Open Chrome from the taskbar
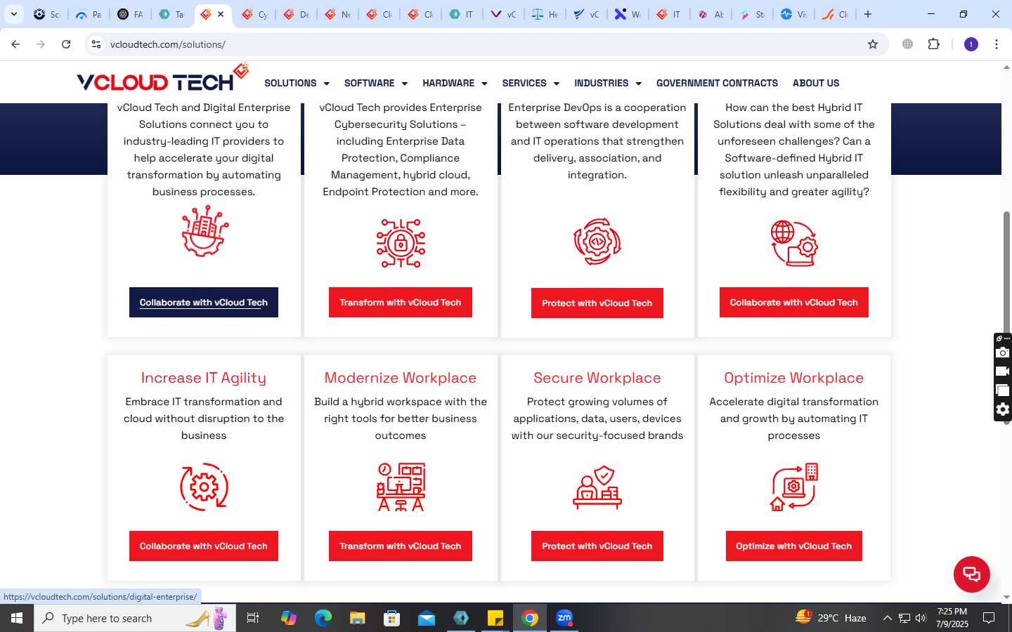 [530, 618]
